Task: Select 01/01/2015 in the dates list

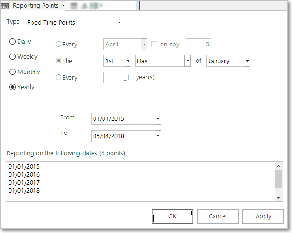Action: (x=24, y=167)
